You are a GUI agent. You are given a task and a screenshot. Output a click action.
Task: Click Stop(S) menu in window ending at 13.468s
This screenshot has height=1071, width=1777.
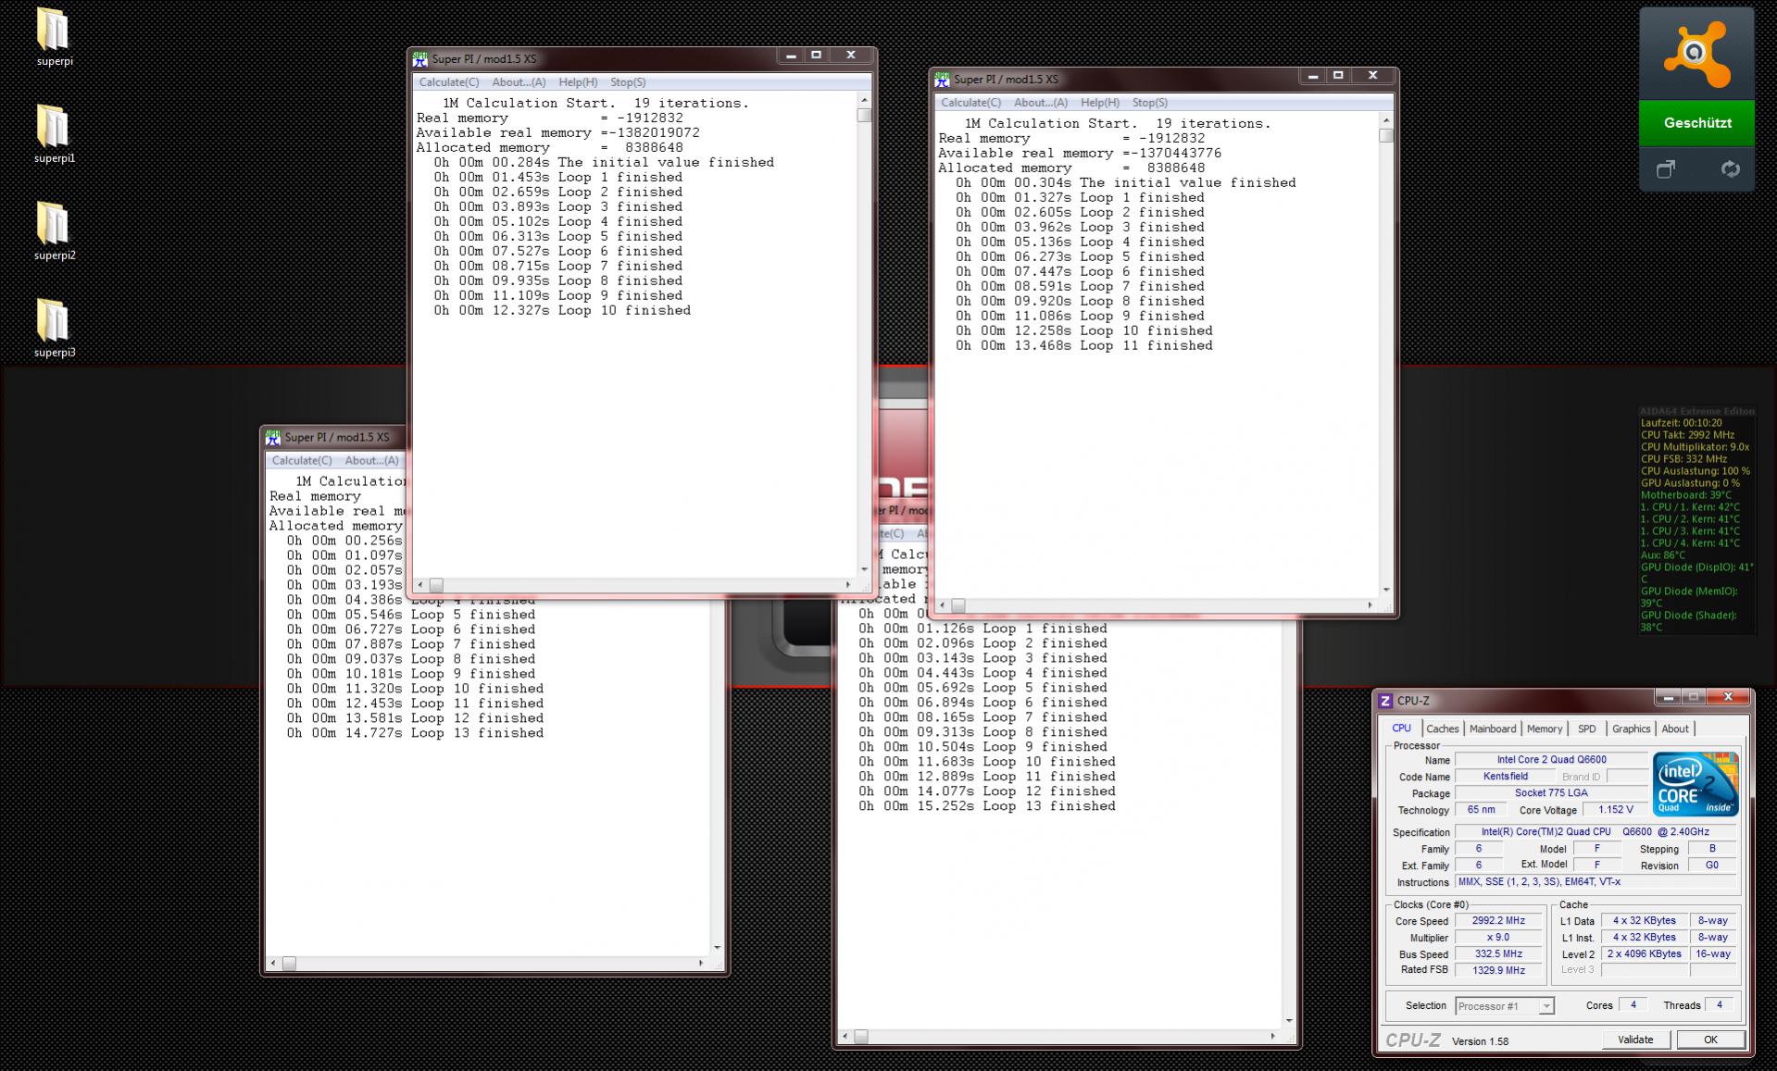[1150, 103]
